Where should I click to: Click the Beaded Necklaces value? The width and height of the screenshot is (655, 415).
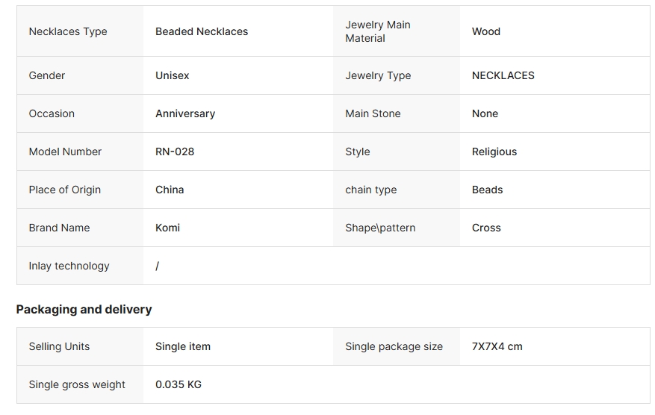pos(202,31)
